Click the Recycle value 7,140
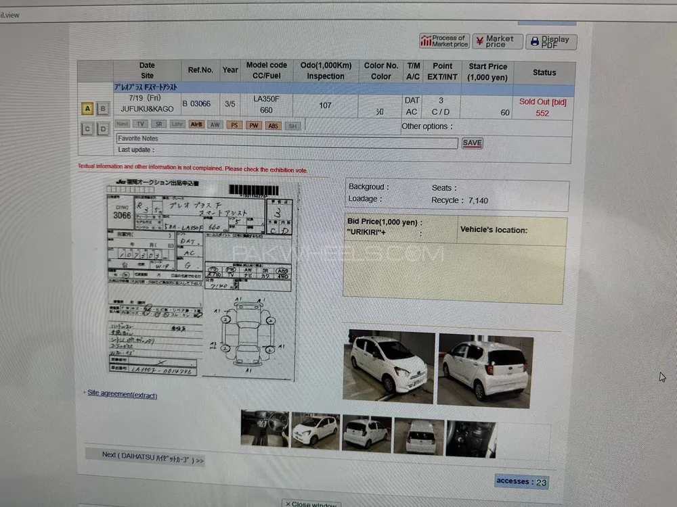The image size is (677, 507). tap(478, 201)
